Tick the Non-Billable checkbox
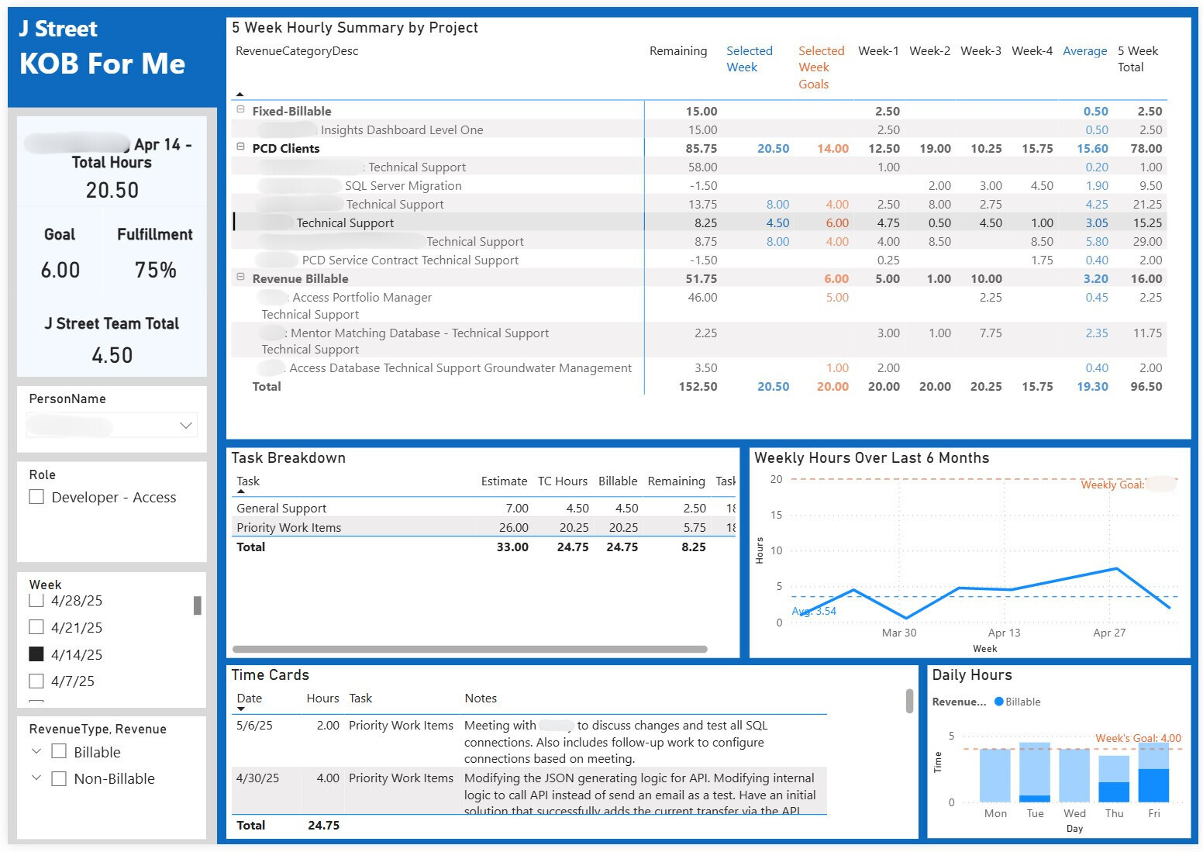 point(59,778)
